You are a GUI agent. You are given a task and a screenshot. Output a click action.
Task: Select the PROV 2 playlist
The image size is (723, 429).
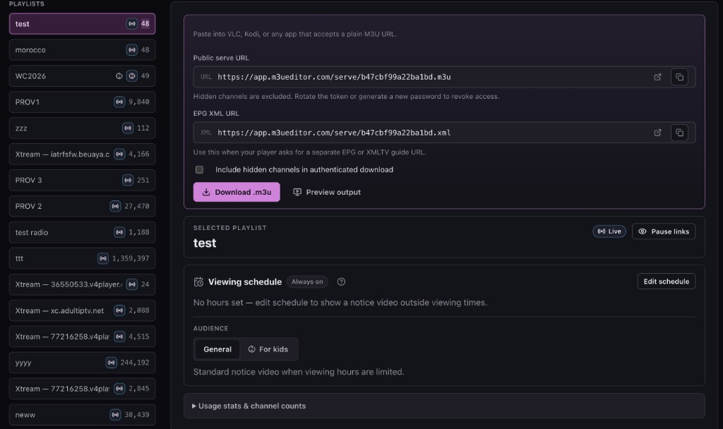[82, 206]
